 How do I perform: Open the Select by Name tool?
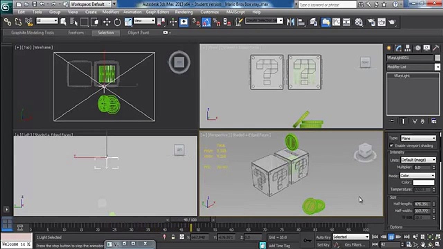[x=74, y=22]
